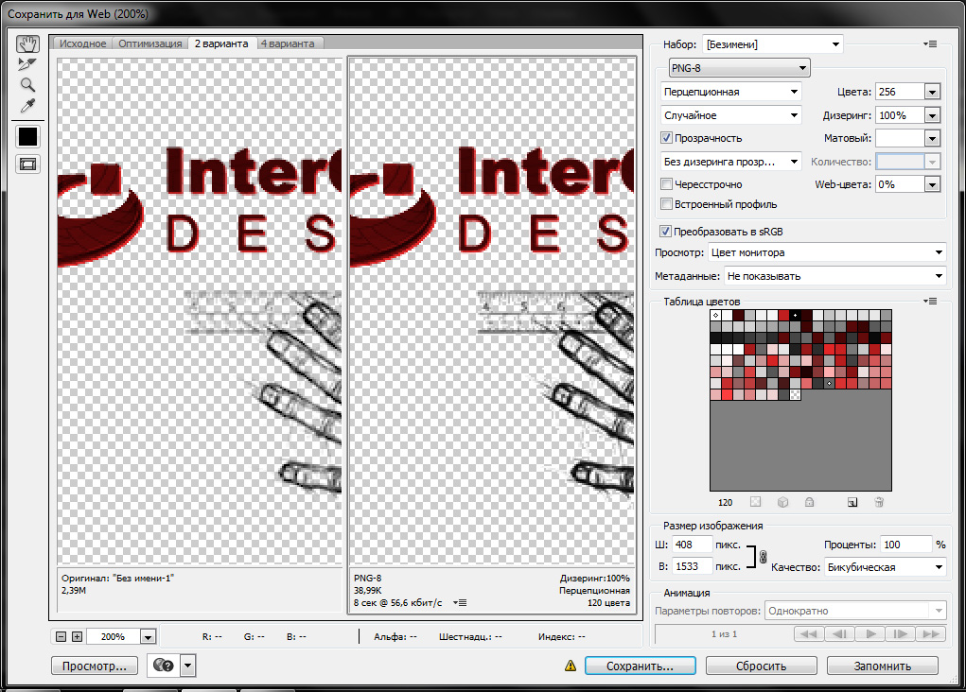Go to last animation frame

[931, 634]
